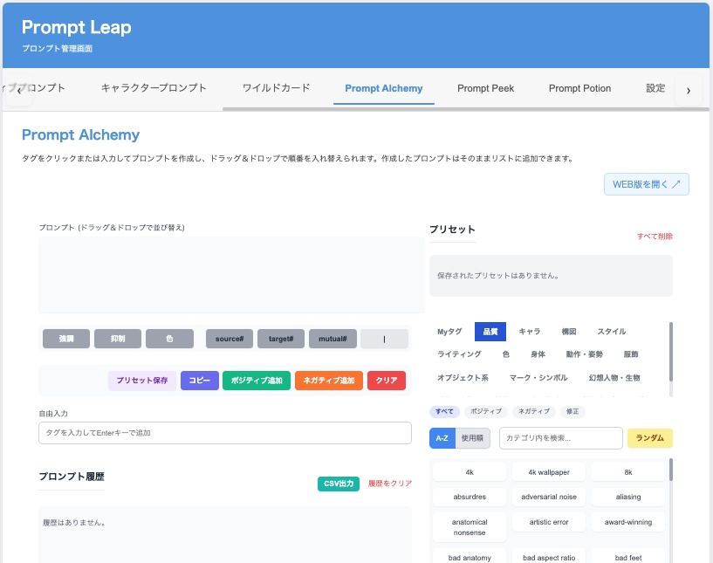The image size is (713, 563).
Task: Click the ランダム button
Action: coord(650,438)
